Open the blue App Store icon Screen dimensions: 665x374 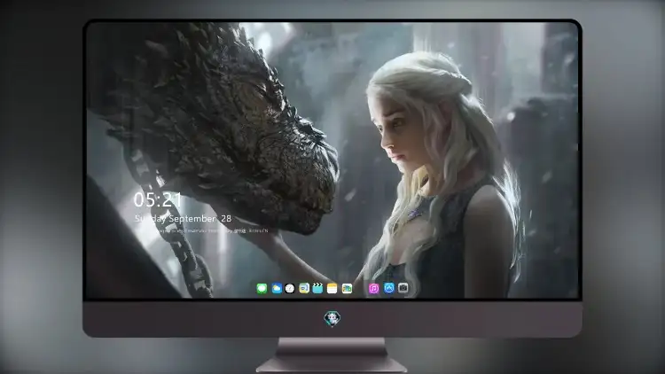[x=389, y=288]
